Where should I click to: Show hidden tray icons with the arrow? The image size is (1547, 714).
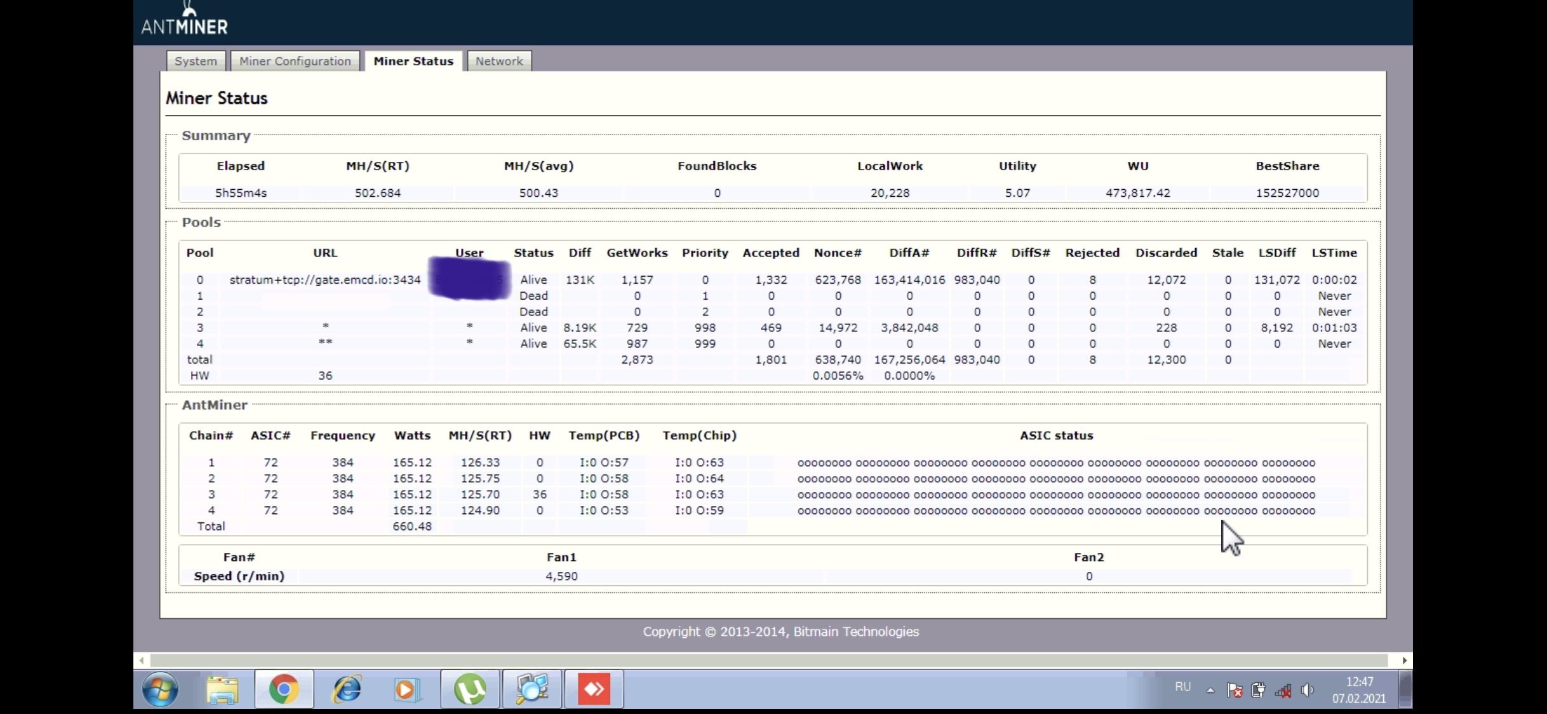point(1210,691)
